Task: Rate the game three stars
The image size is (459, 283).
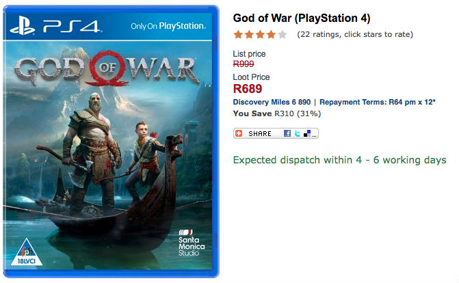Action: coord(260,34)
